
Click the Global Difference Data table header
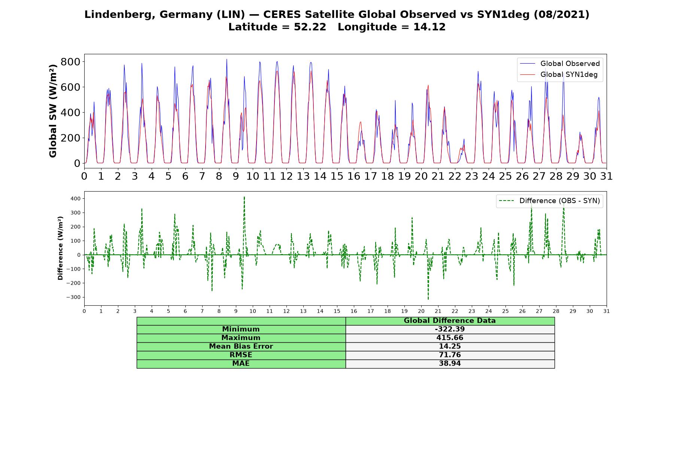450,321
